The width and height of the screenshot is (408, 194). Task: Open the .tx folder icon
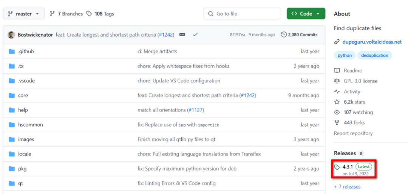point(12,66)
